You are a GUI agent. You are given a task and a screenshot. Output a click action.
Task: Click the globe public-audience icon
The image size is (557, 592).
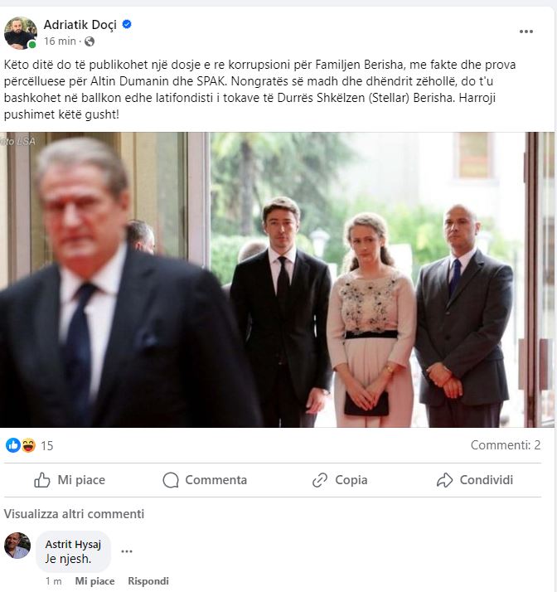tap(90, 41)
